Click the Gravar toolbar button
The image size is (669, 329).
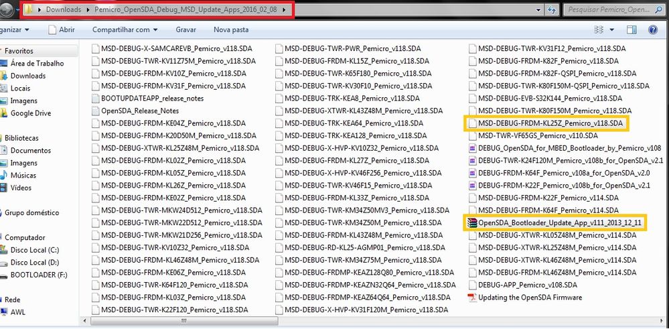tap(186, 30)
